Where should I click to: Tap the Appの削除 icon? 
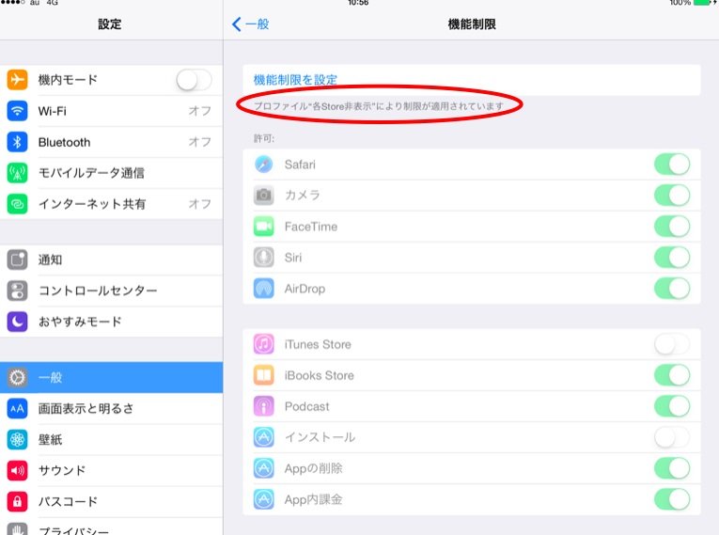tap(264, 468)
